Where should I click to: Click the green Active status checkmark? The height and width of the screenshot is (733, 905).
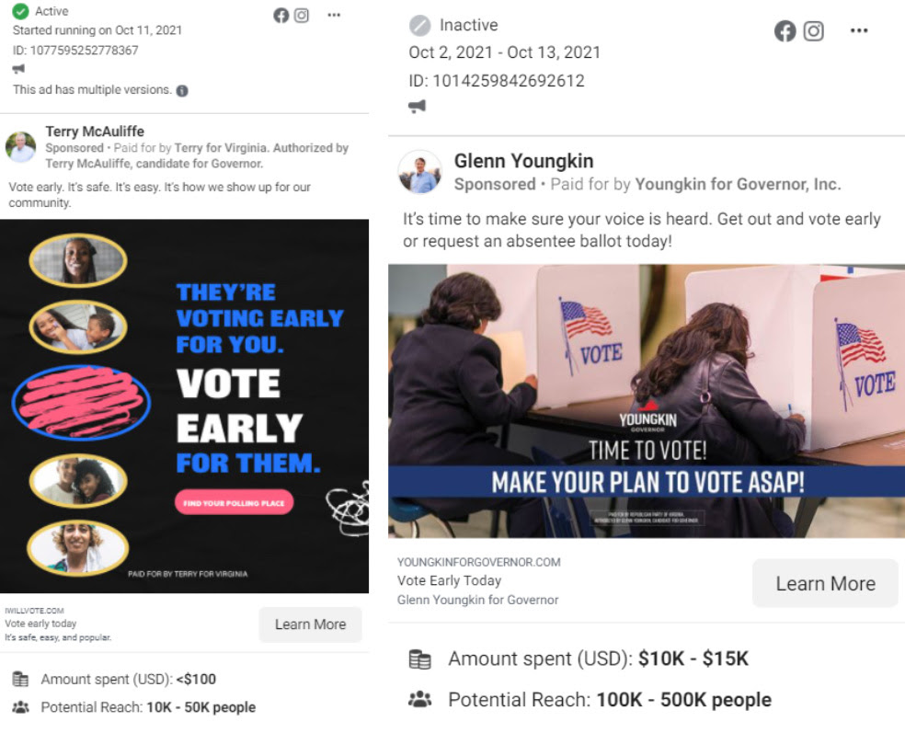coord(21,11)
